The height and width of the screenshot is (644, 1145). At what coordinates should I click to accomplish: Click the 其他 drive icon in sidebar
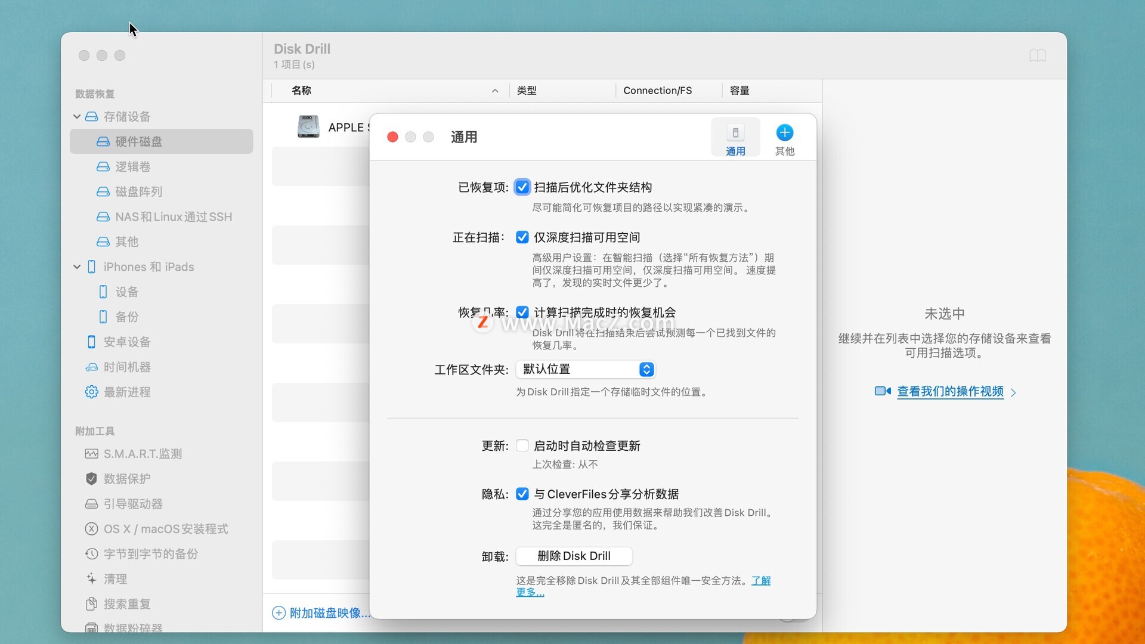click(103, 241)
